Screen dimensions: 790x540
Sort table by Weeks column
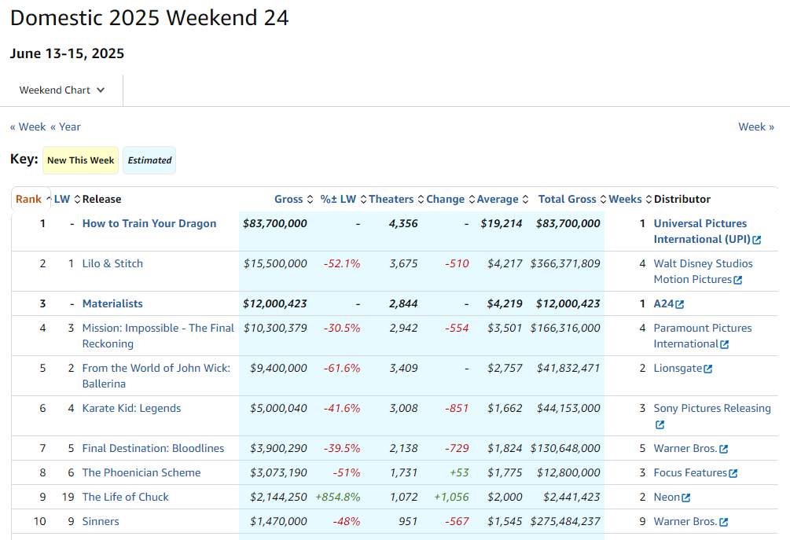pyautogui.click(x=630, y=199)
